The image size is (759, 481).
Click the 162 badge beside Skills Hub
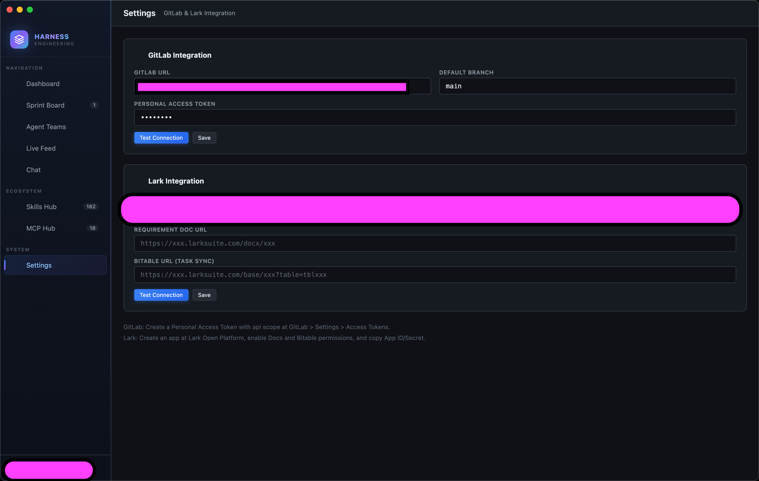(x=91, y=207)
